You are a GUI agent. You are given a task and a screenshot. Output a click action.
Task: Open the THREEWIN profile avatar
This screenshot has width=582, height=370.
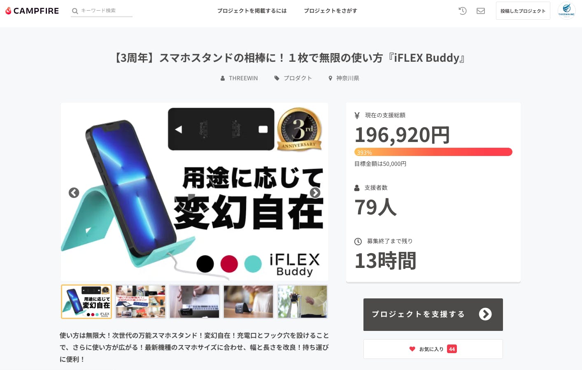pyautogui.click(x=567, y=11)
